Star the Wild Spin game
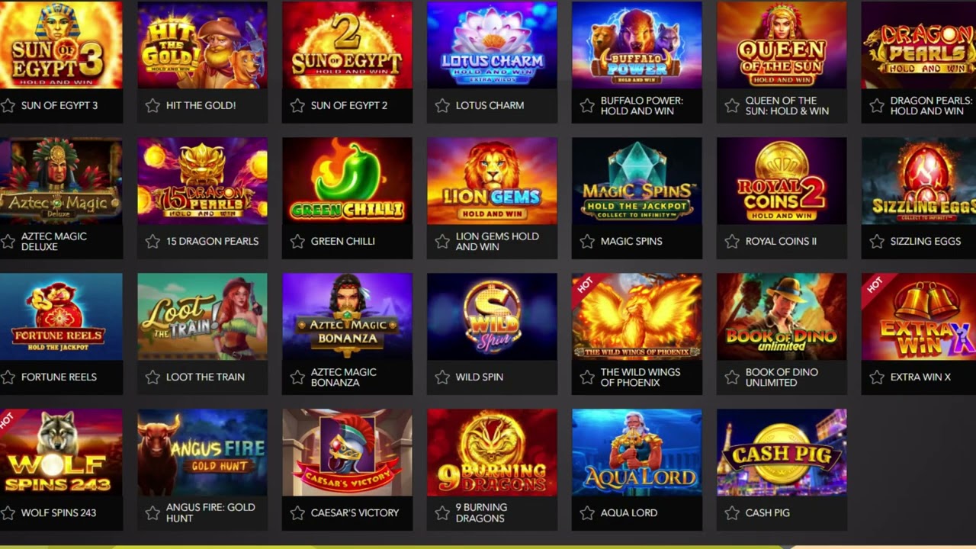This screenshot has height=549, width=976. click(442, 377)
